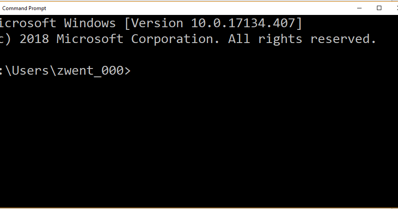Click the version number 10.0.17134.407
The image size is (398, 209).
243,23
